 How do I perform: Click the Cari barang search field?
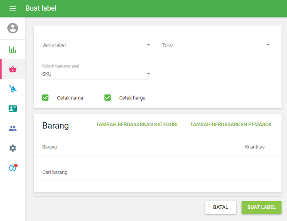coord(157,173)
